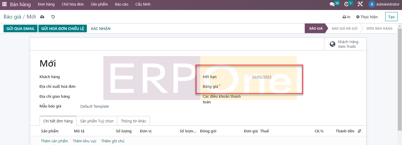Click the globe customer preview icon
Screen dimensions: 402x145
tap(333, 44)
